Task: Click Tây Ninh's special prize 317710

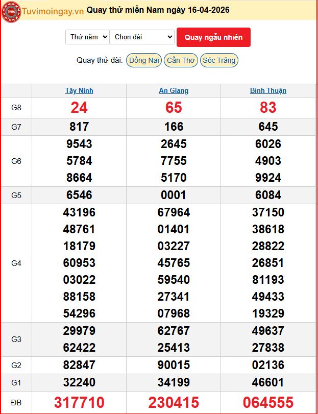Action: click(x=79, y=402)
